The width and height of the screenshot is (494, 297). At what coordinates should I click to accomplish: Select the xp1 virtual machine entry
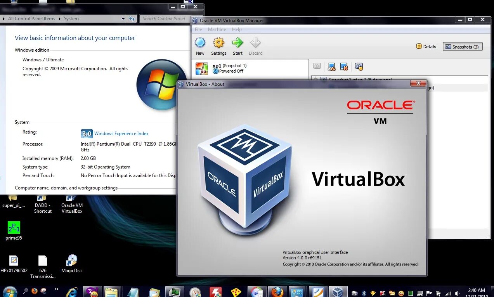tap(250, 68)
